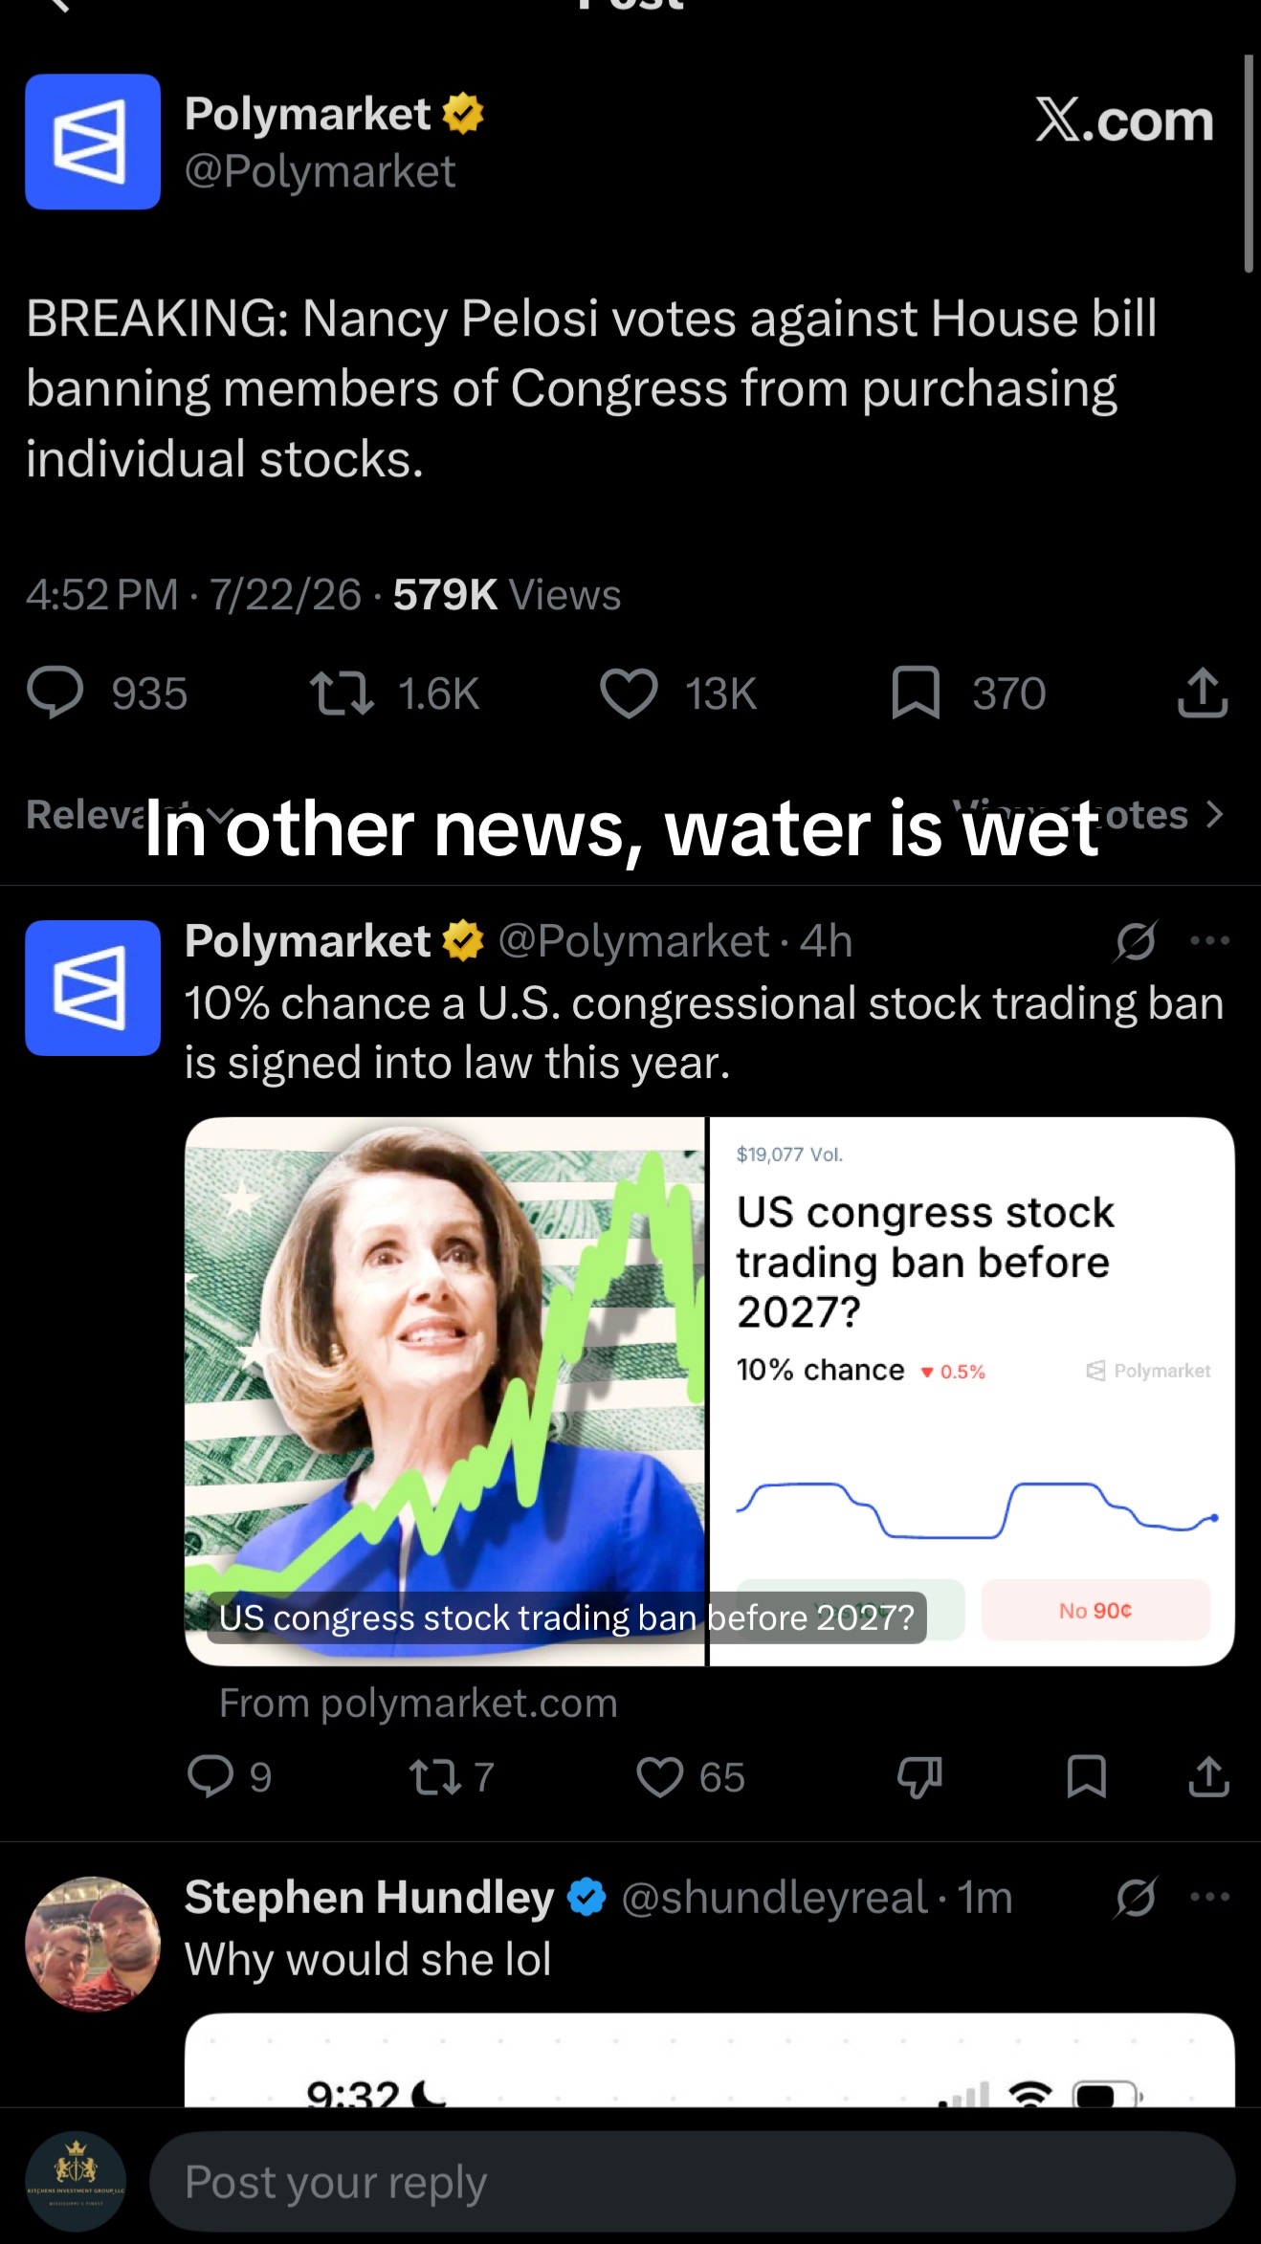Open the Grok icon on Polymarket reply

(1136, 941)
